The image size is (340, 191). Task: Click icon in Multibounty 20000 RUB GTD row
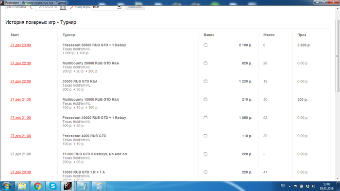coord(205,63)
